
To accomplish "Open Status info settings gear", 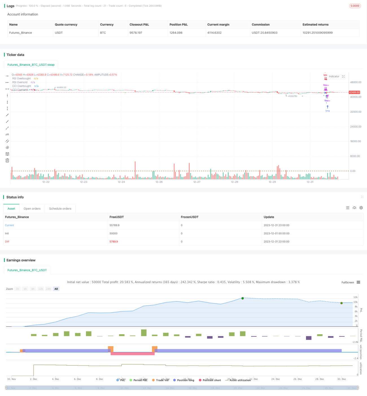I will pos(361,208).
